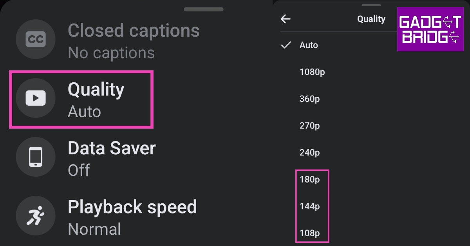Viewport: 470px width, 246px height.
Task: Choose 1080p video quality
Action: (x=312, y=72)
